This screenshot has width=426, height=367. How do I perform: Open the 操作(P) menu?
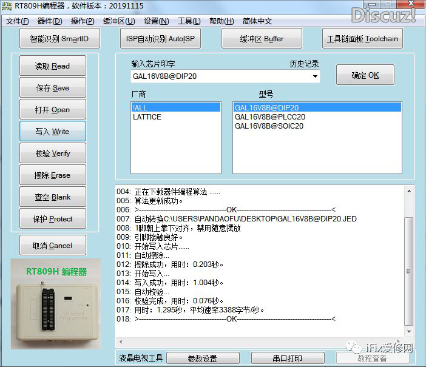(83, 21)
